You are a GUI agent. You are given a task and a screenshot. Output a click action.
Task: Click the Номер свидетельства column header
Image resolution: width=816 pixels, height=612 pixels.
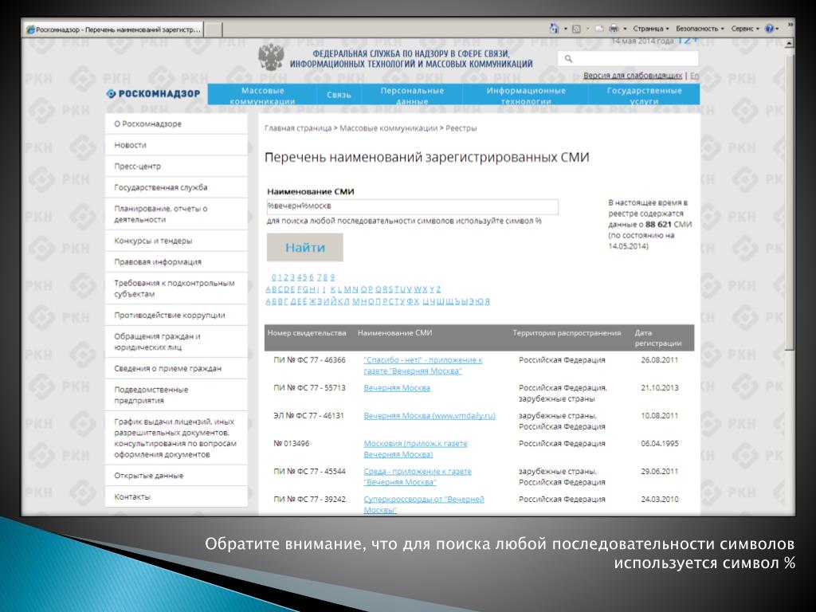pyautogui.click(x=307, y=333)
